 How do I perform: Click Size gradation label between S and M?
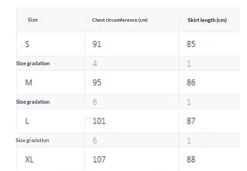[x=33, y=63]
